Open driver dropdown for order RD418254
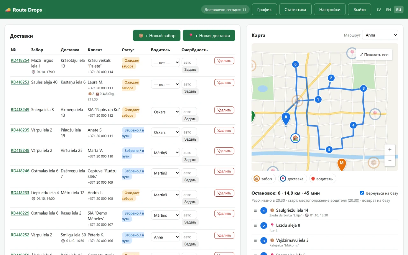Screen dimensions: 408x255 click(x=165, y=62)
